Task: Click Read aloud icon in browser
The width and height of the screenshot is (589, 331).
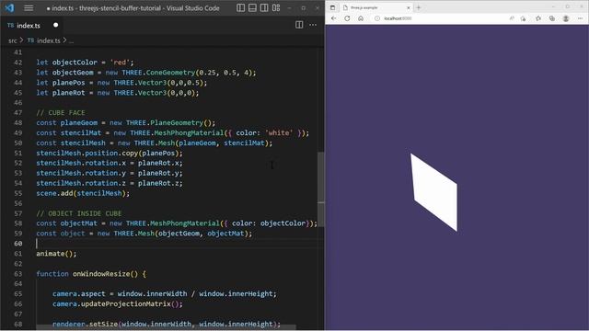Action: tap(512, 18)
